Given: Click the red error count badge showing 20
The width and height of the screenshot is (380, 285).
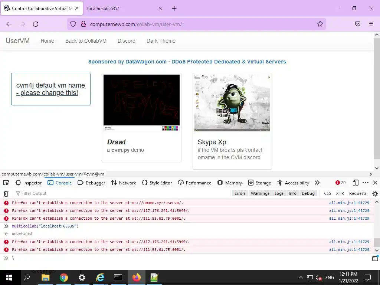Looking at the screenshot, I should [341, 183].
